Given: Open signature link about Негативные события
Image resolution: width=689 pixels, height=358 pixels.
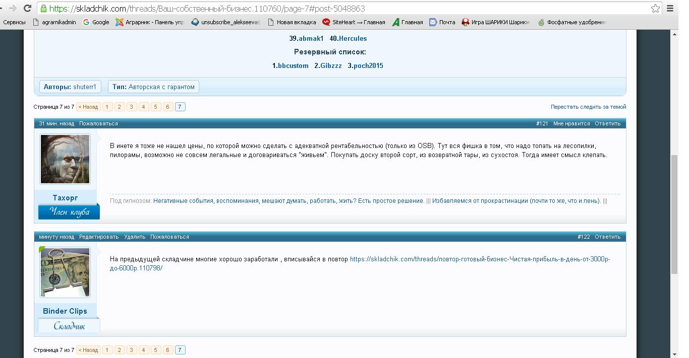Looking at the screenshot, I should click(x=289, y=201).
